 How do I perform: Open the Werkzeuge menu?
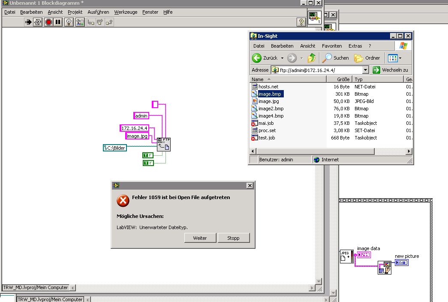pyautogui.click(x=126, y=12)
